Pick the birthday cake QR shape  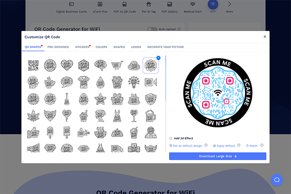[x=134, y=99]
